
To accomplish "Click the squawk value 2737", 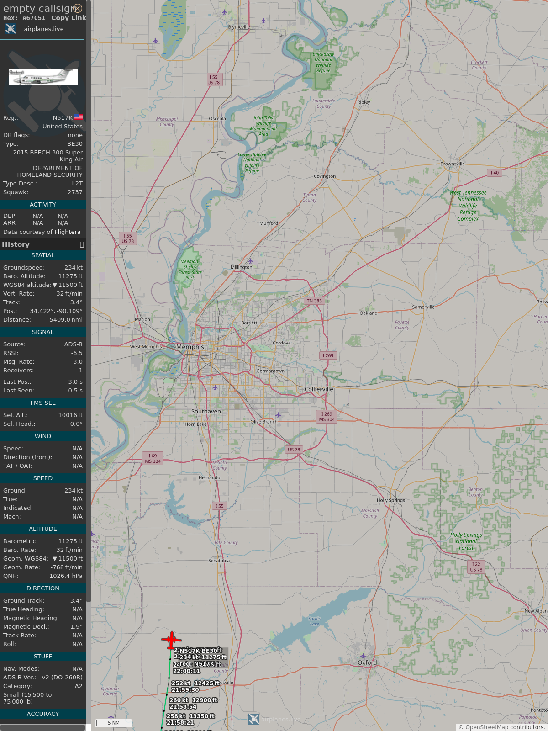I will coord(75,192).
